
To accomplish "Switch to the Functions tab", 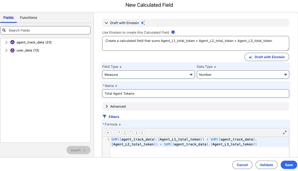I will coord(28,18).
